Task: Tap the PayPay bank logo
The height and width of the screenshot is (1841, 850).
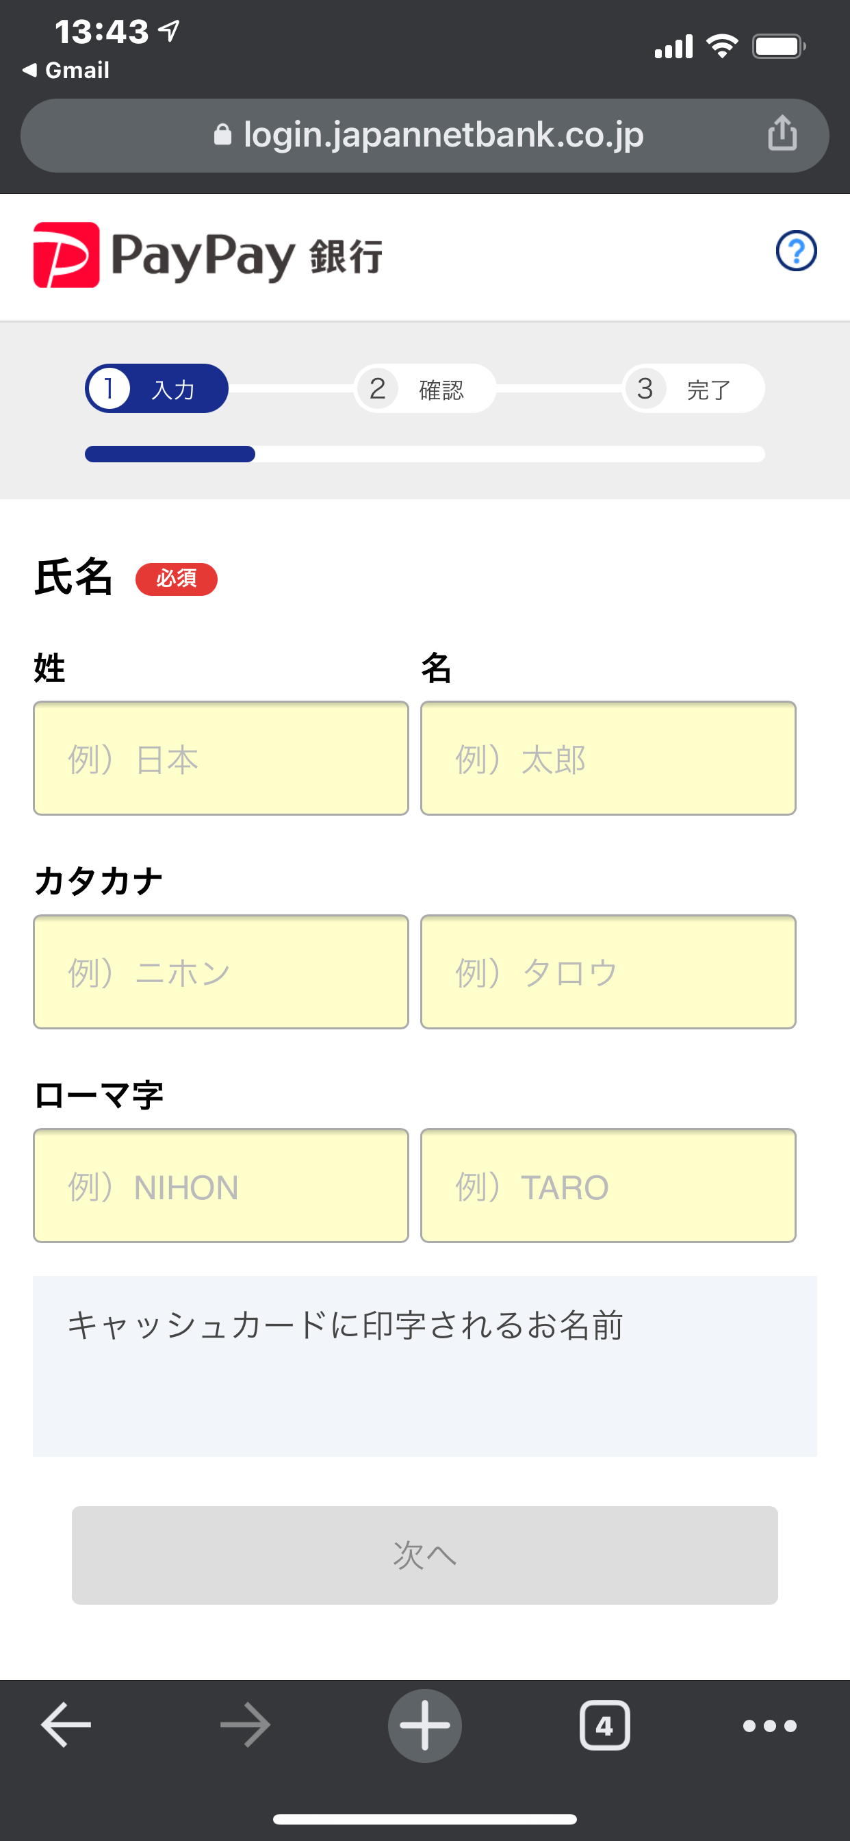Action: coord(208,255)
